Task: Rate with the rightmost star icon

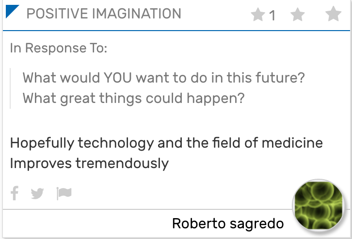Action: point(334,14)
